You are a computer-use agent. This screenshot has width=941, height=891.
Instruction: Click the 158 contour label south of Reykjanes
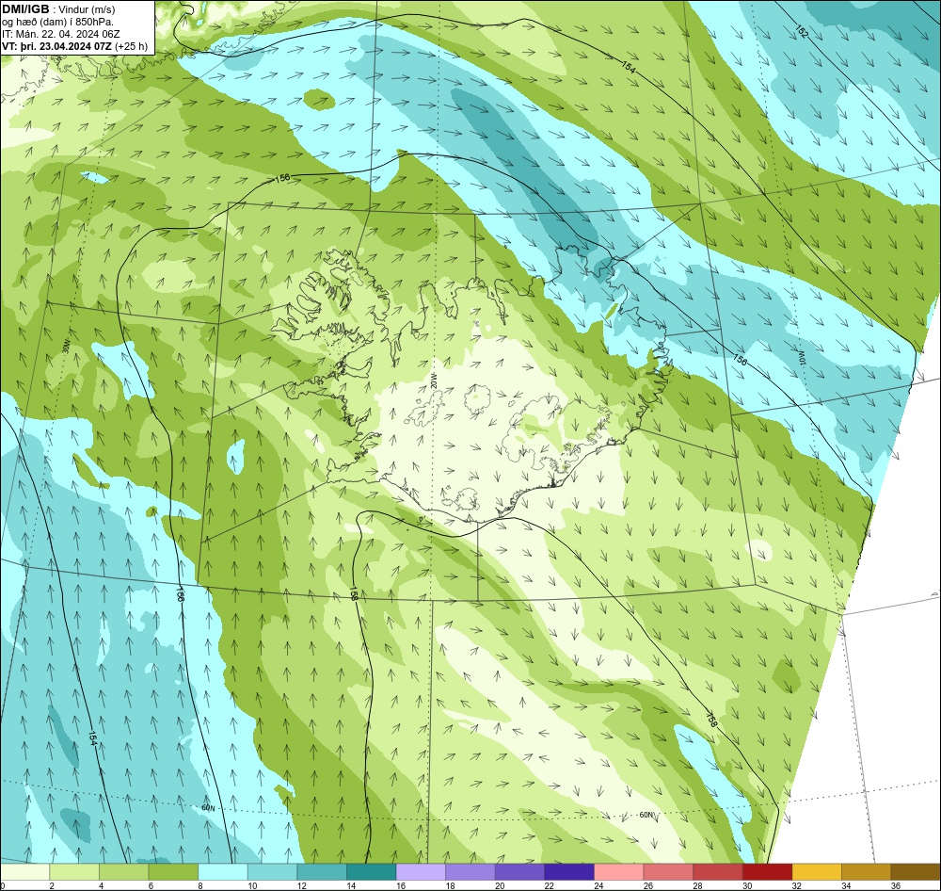354,594
